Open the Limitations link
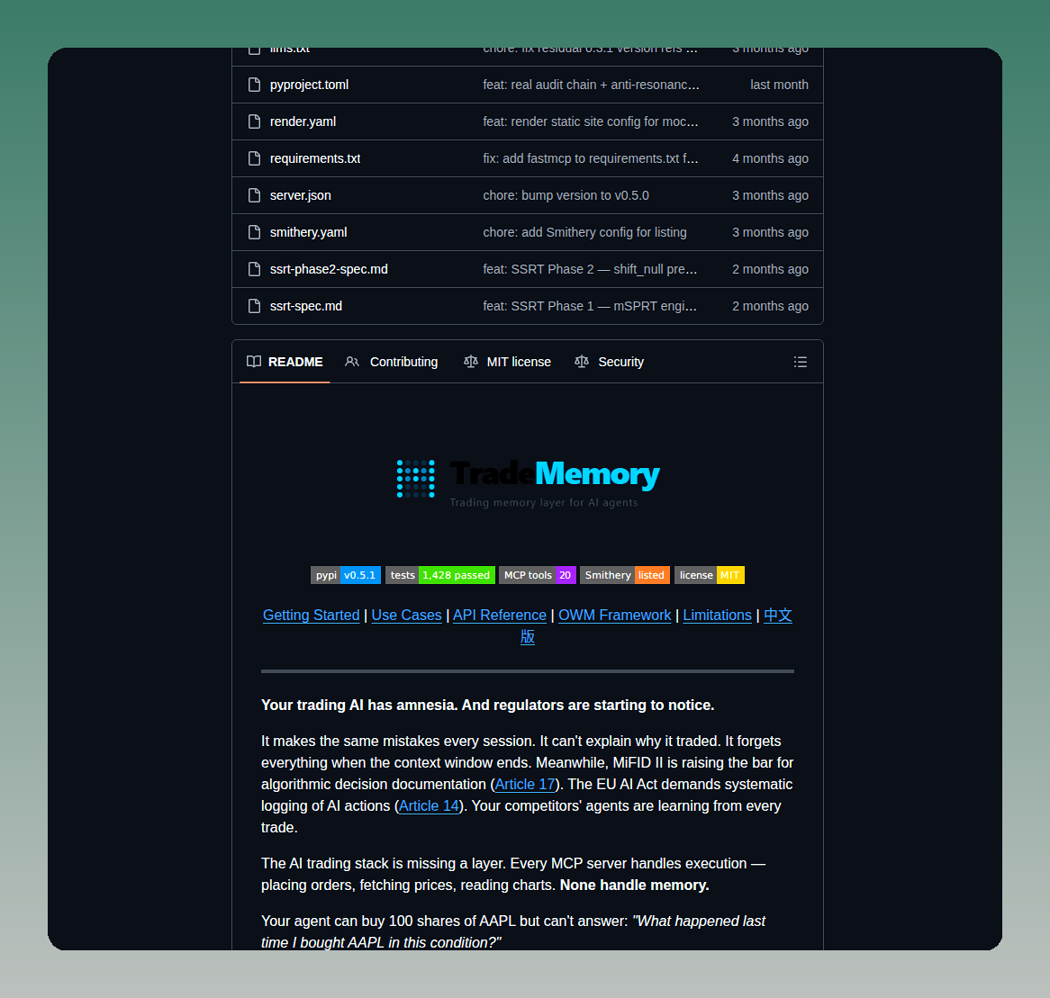Viewport: 1050px width, 998px height. coord(717,616)
